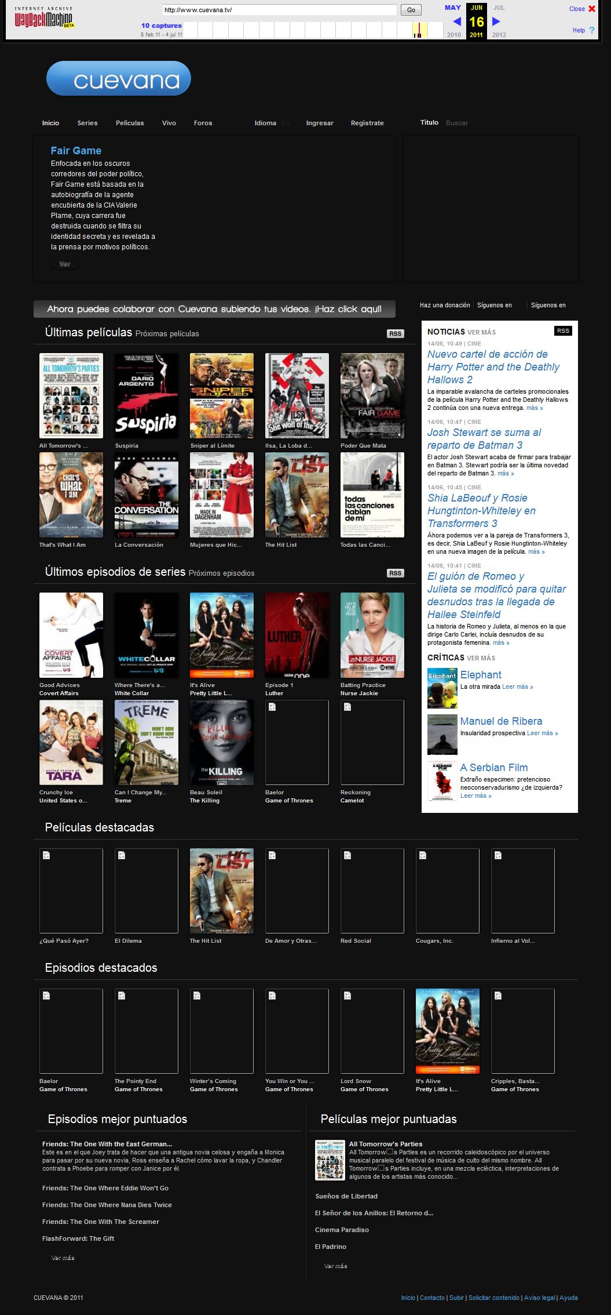Open The Pointy End episode placeholder
This screenshot has width=611, height=1315.
pos(147,1031)
